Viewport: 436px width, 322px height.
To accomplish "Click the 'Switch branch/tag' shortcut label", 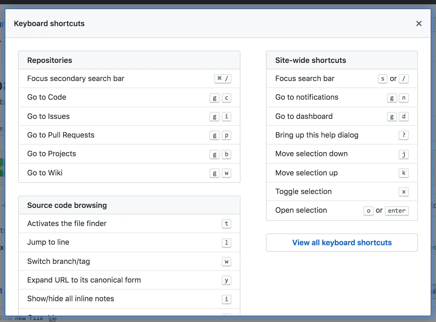I will [58, 261].
